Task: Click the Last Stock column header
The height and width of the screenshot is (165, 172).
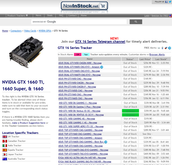Action: 161,59
